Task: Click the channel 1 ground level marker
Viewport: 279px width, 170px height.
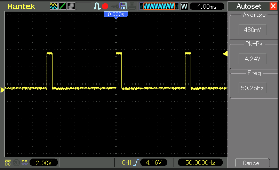Action: point(2,90)
